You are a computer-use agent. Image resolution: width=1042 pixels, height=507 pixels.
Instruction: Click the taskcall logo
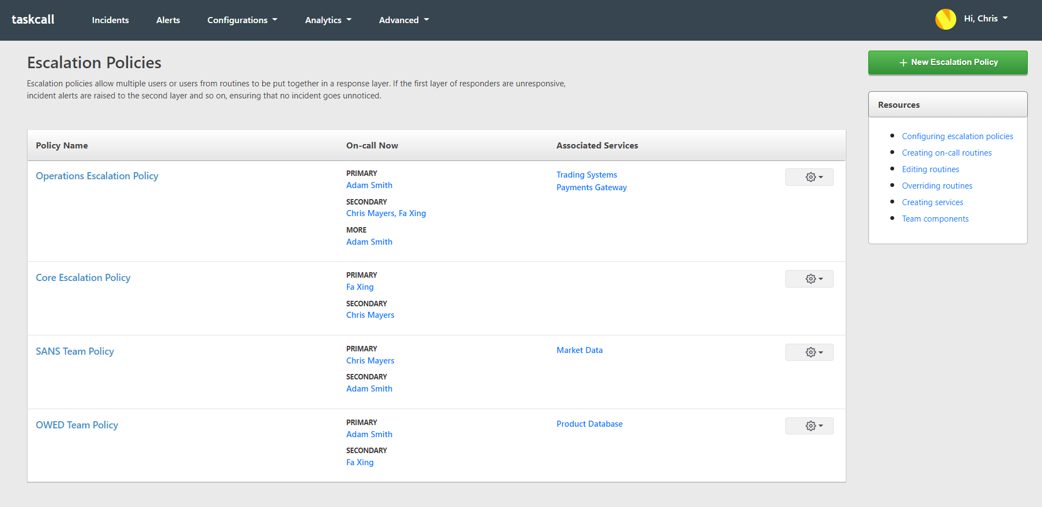coord(33,20)
